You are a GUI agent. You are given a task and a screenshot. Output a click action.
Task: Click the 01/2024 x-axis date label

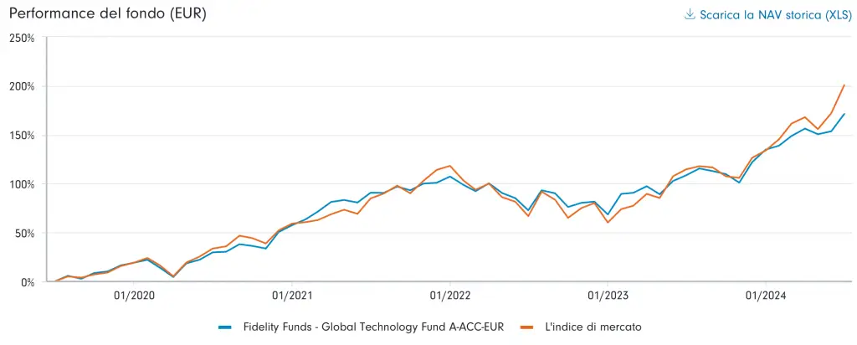[x=765, y=296]
